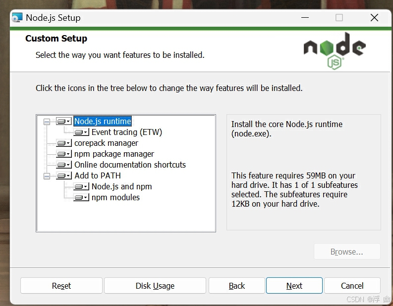Select Node.js and npm subfeature label
This screenshot has height=306, width=393.
tap(122, 186)
